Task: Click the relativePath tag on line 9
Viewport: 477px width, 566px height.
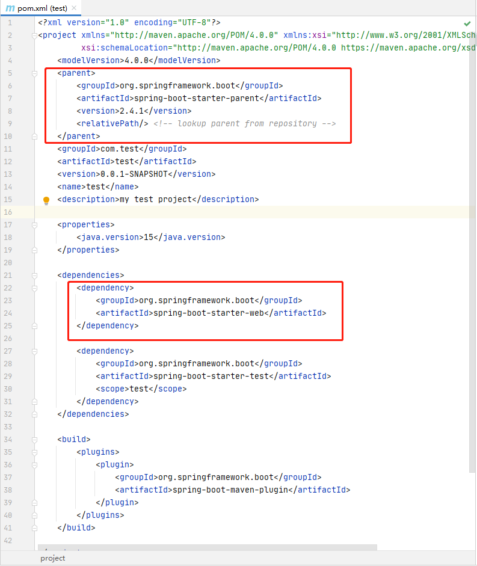Action: coord(112,123)
